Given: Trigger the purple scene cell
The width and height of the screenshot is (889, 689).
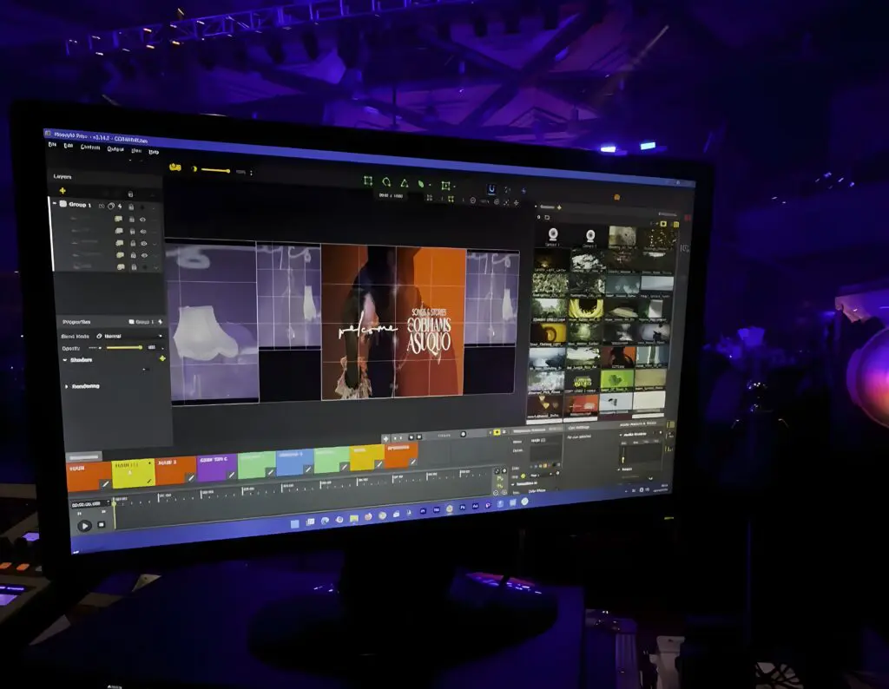Looking at the screenshot, I should [217, 468].
